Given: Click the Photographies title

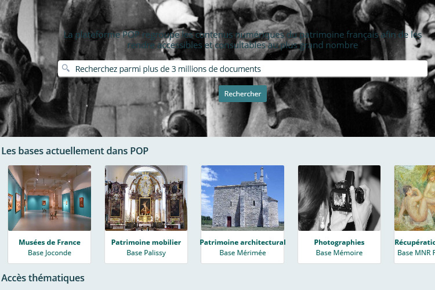Looking at the screenshot, I should click(x=339, y=242).
